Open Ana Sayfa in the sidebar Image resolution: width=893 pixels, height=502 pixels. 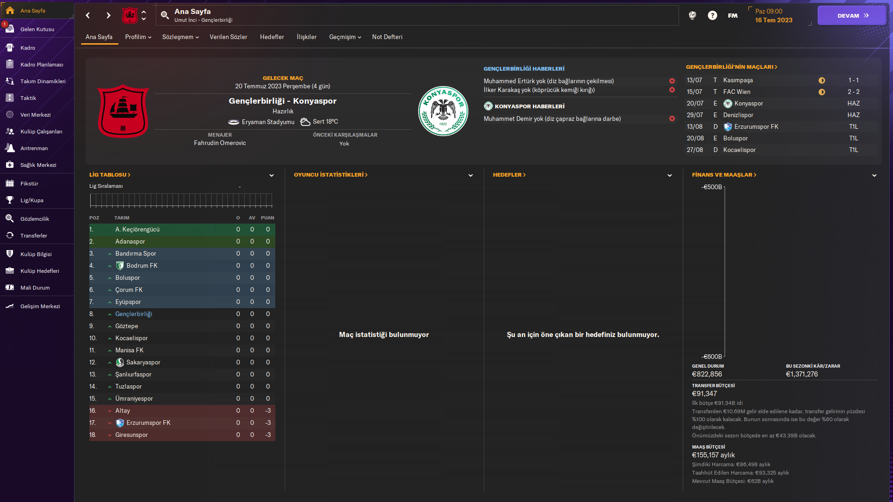coord(37,10)
